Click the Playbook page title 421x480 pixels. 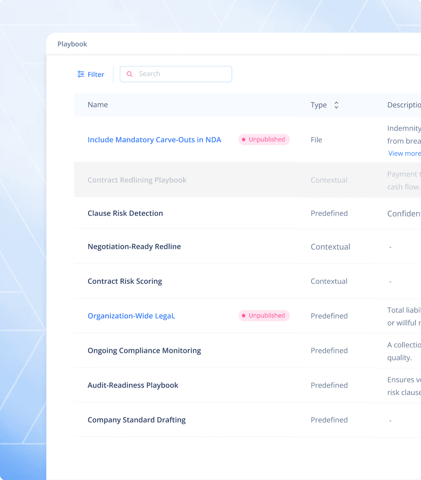click(72, 44)
